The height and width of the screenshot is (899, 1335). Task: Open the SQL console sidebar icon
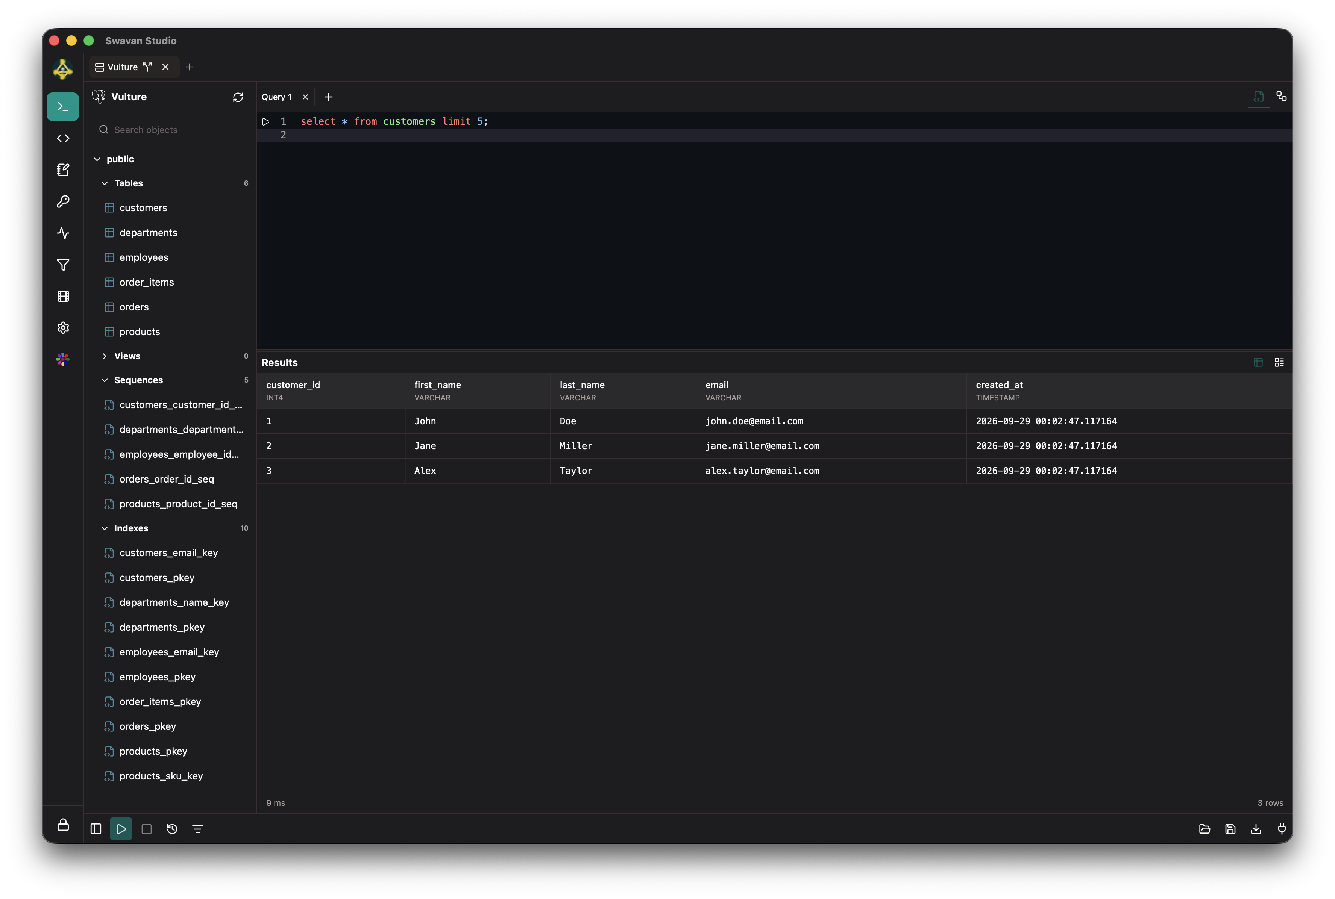point(62,107)
